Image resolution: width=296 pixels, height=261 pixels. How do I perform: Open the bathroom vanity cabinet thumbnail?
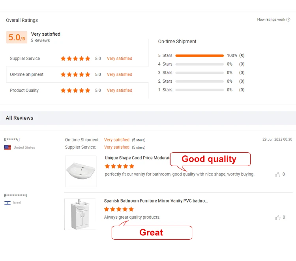click(80, 214)
